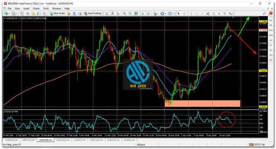Open the File menu

[10, 8]
